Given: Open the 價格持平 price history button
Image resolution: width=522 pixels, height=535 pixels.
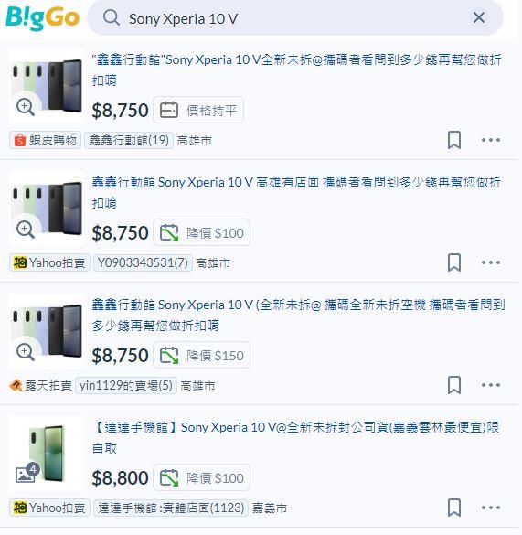Looking at the screenshot, I should pyautogui.click(x=198, y=110).
